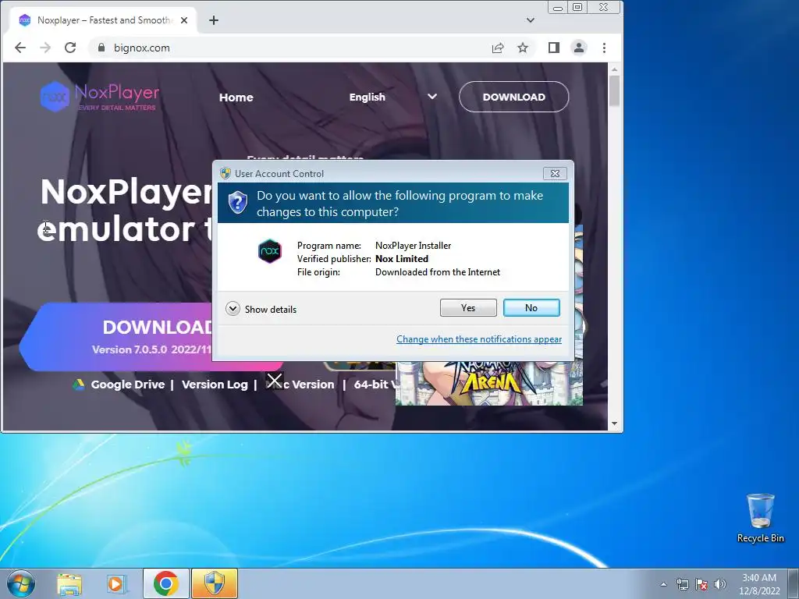Image resolution: width=799 pixels, height=599 pixels.
Task: Reload the bignox.com page
Action: tap(70, 48)
